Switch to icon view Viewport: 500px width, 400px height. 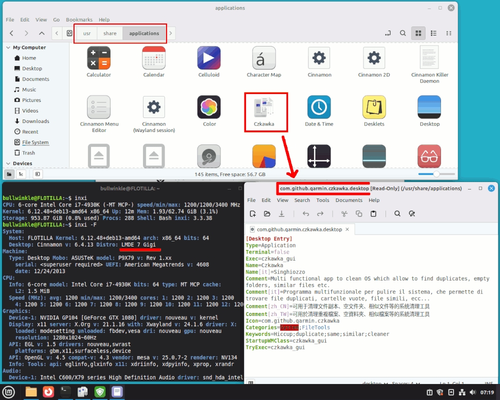point(418,33)
